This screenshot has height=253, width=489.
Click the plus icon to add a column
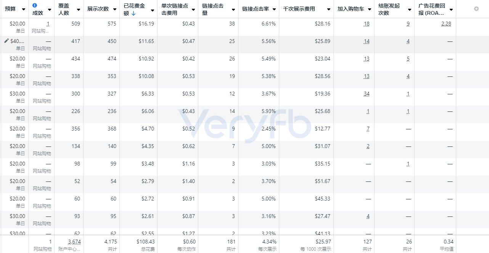(476, 9)
